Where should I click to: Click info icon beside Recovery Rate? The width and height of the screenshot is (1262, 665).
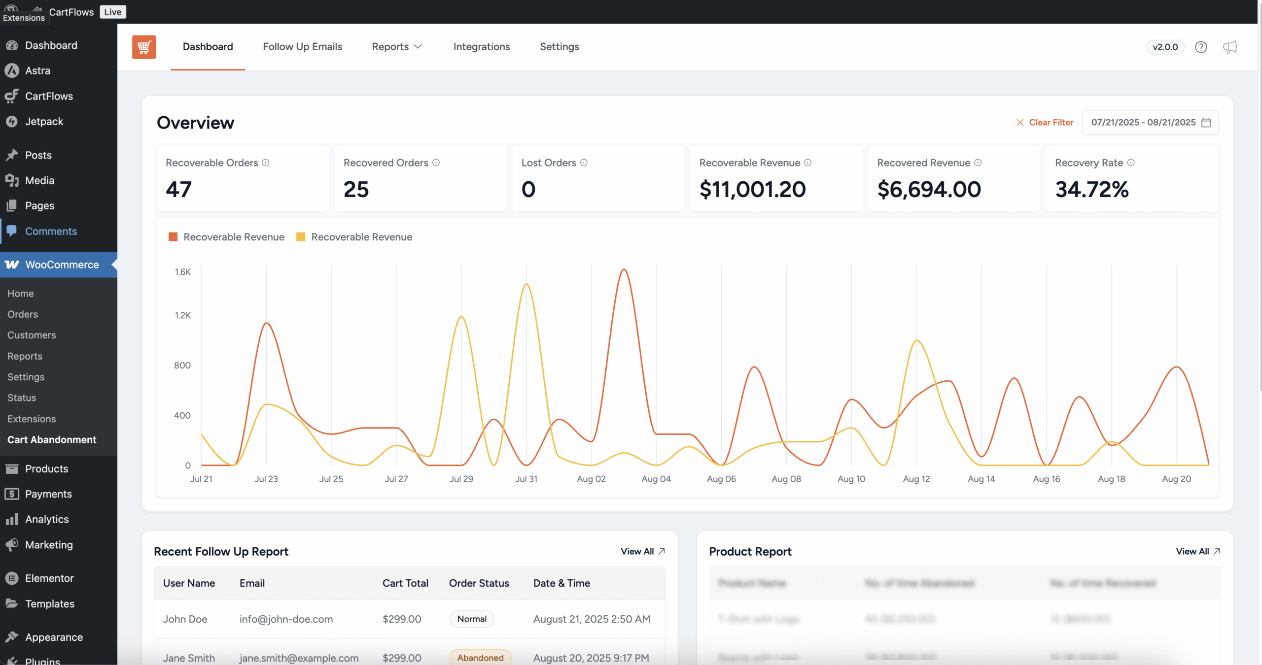(x=1131, y=163)
